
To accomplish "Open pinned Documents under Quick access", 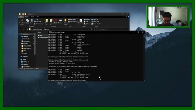I will [26, 41].
